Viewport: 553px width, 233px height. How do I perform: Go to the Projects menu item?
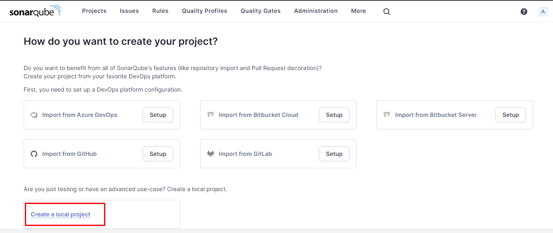94,11
